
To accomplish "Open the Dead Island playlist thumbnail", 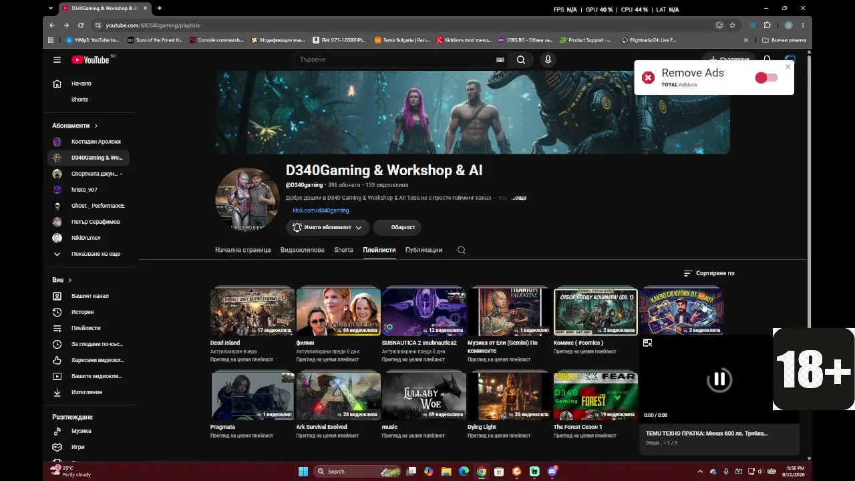I will pos(252,311).
